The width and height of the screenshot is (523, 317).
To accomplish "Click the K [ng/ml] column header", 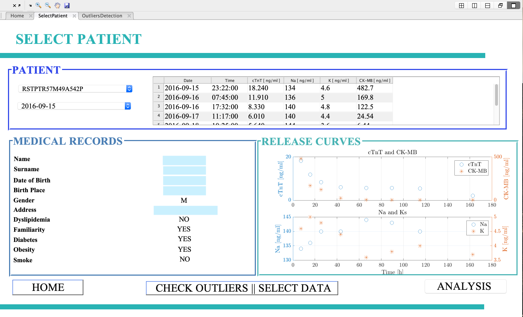I will (x=338, y=81).
